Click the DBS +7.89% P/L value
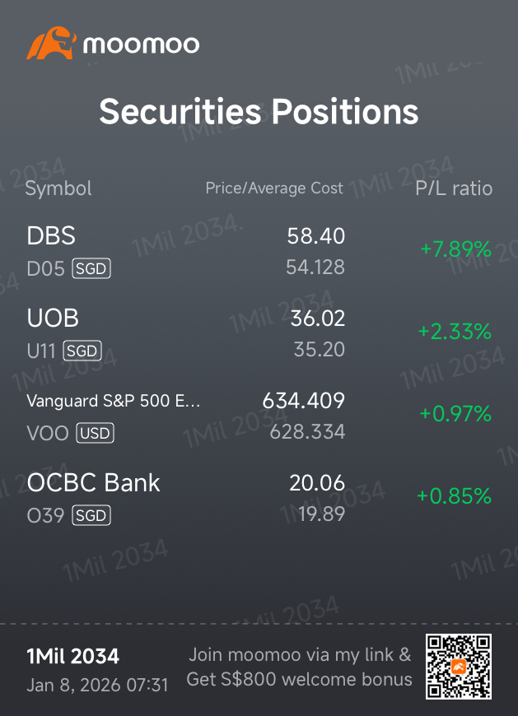The width and height of the screenshot is (518, 716). [455, 249]
